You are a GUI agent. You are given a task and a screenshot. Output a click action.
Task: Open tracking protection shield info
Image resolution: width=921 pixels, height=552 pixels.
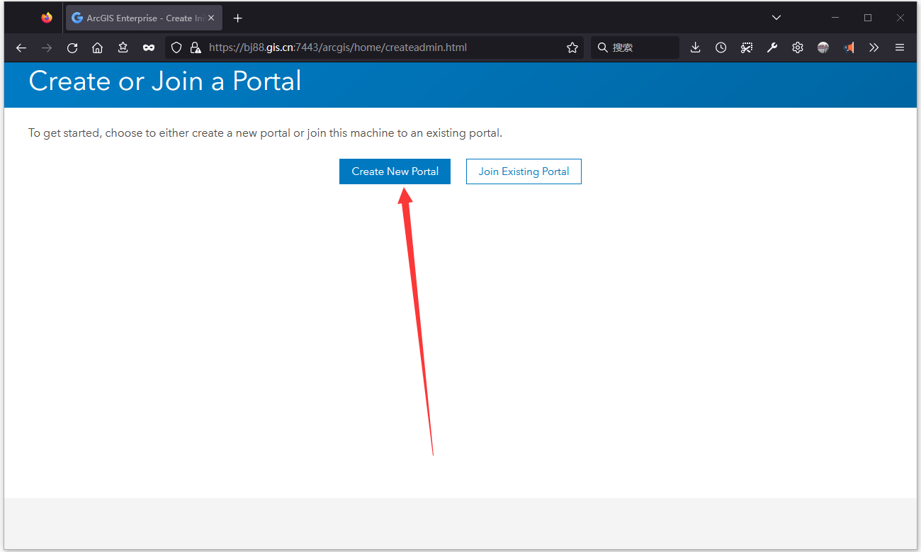[177, 47]
